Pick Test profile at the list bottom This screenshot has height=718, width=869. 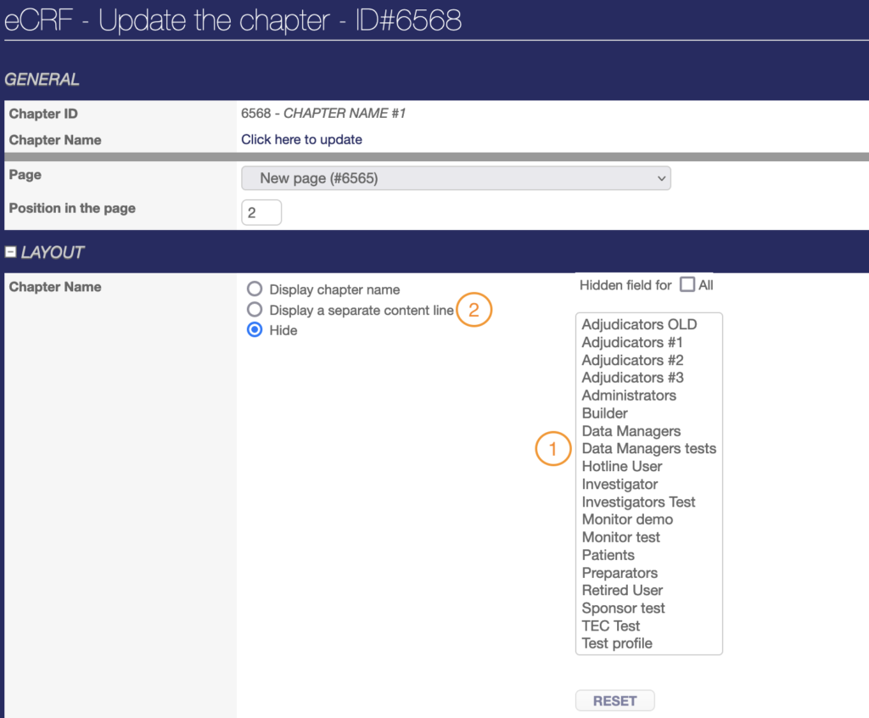[x=617, y=643]
